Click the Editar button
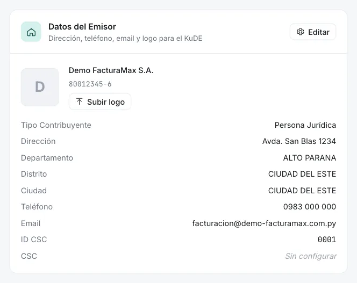The image size is (357, 283). (313, 32)
